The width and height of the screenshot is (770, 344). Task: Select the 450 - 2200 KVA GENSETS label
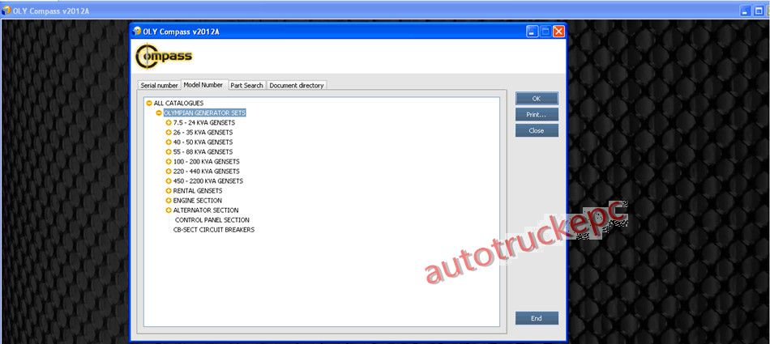[x=208, y=181]
